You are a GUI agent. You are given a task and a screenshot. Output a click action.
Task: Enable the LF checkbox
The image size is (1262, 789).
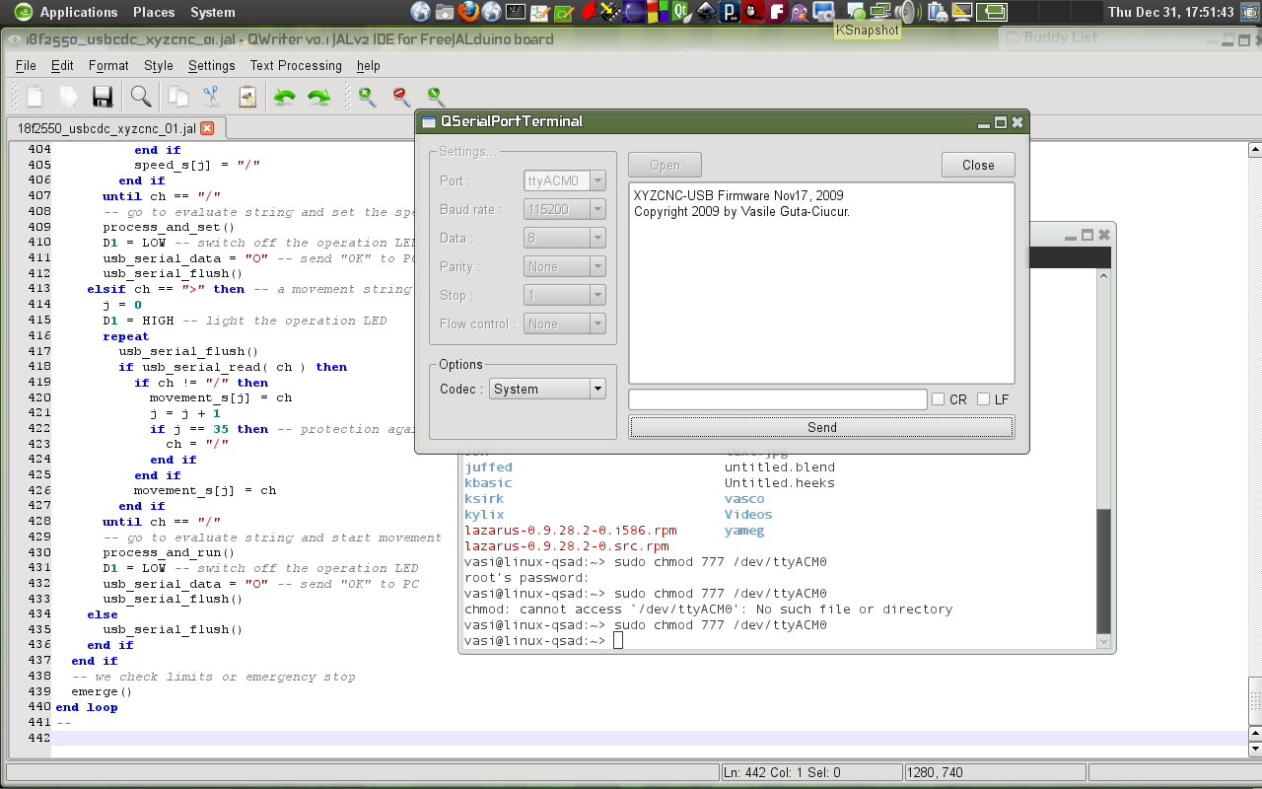click(x=984, y=399)
